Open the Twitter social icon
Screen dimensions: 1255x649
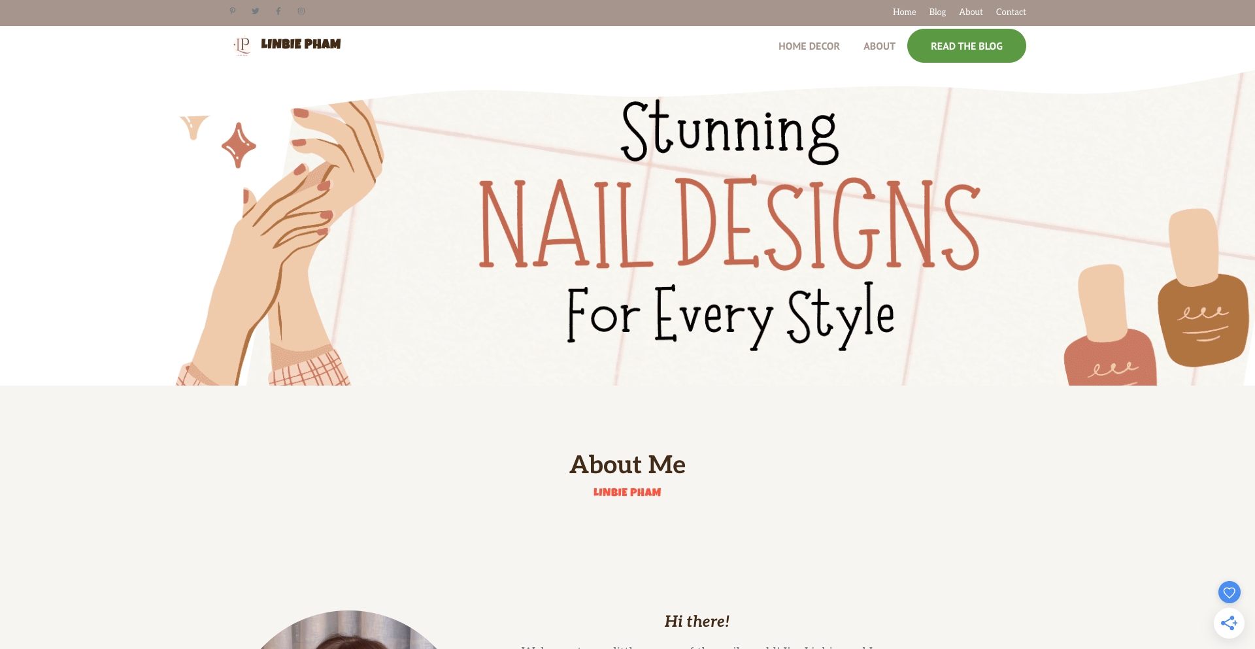tap(256, 11)
